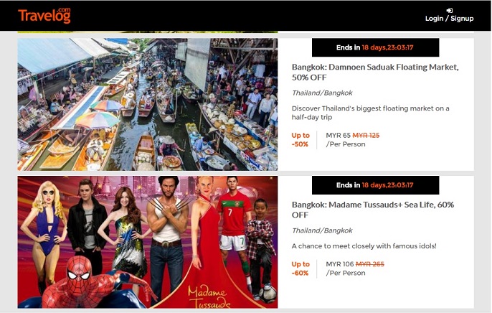This screenshot has height=313, width=492.
Task: Click the MYR 65 price
Action: (x=338, y=135)
